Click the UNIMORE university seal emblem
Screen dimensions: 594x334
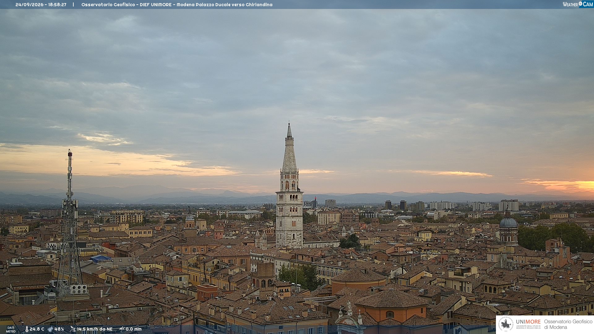pos(506,324)
